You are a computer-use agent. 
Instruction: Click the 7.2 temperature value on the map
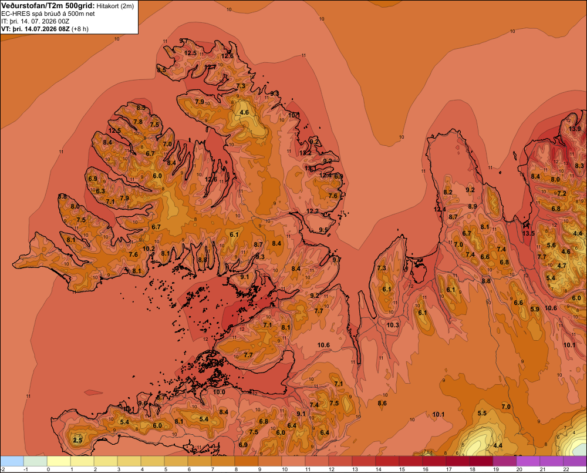coord(562,193)
